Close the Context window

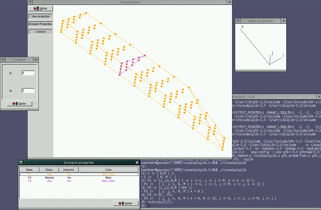pyautogui.click(x=36, y=60)
